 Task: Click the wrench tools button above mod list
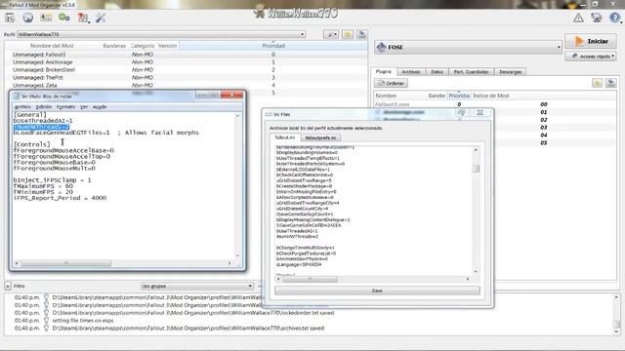pyautogui.click(x=331, y=35)
